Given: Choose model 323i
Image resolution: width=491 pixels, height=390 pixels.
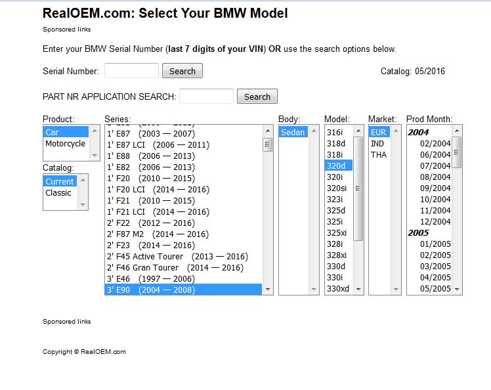Looking at the screenshot, I should (x=339, y=199).
